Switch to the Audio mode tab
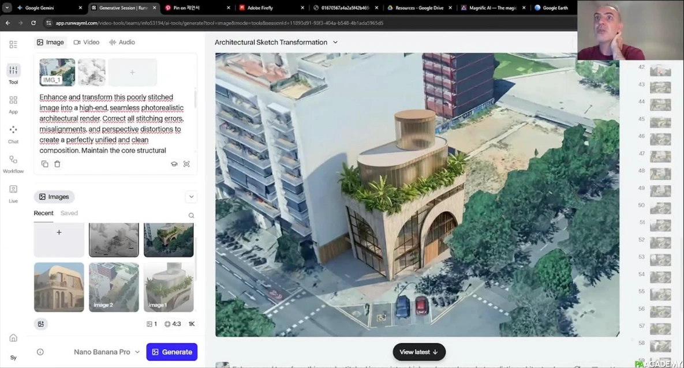The height and width of the screenshot is (368, 684). click(122, 42)
